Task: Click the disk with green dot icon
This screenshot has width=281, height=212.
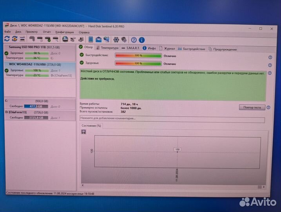Action: [48, 39]
